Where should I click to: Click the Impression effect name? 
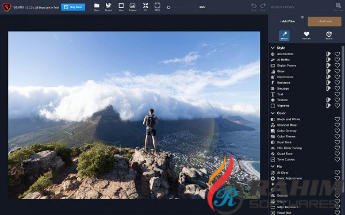(285, 77)
